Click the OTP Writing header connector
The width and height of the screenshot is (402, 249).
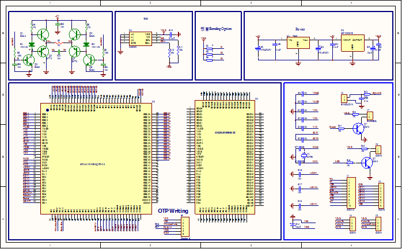point(185,227)
